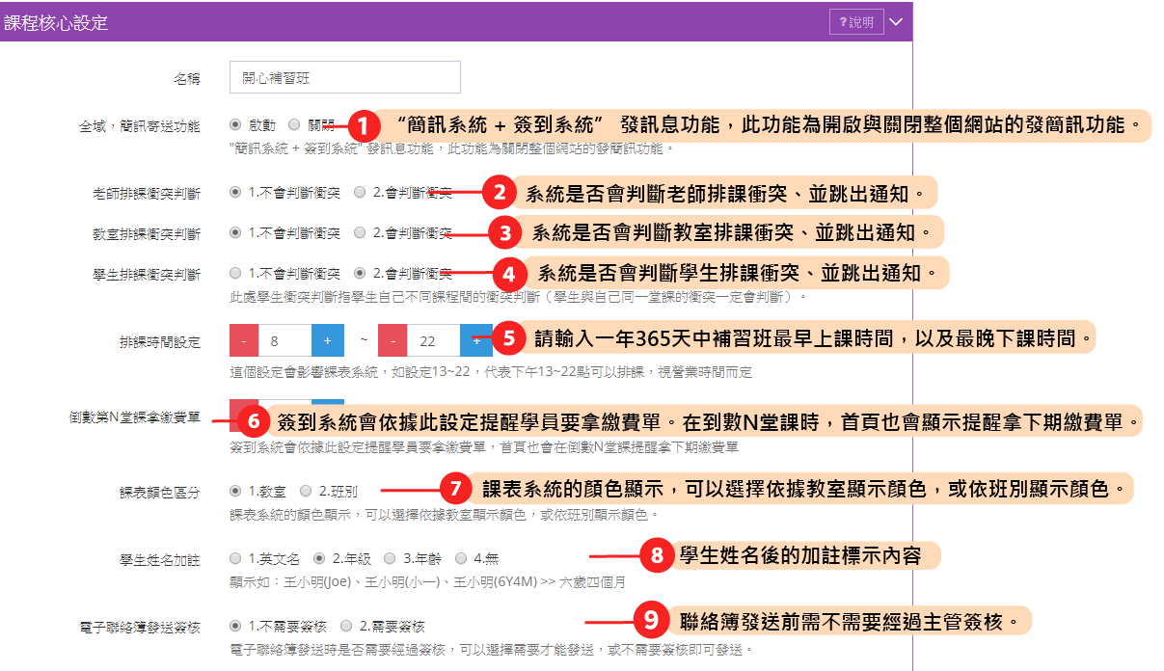This screenshot has width=1164, height=671.
Task: Select 1.教室 for 課表顏色區分
Action: [236, 491]
